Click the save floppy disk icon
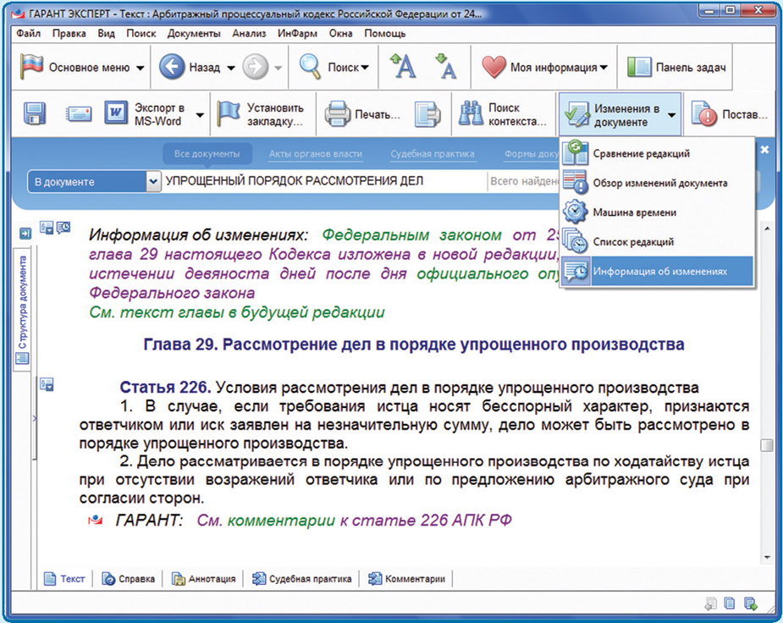783x623 pixels. (34, 114)
